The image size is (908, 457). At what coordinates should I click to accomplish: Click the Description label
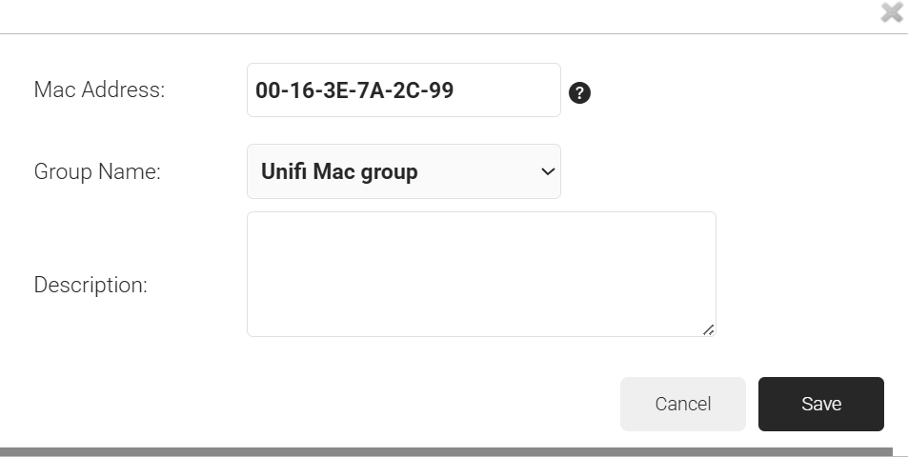point(91,285)
